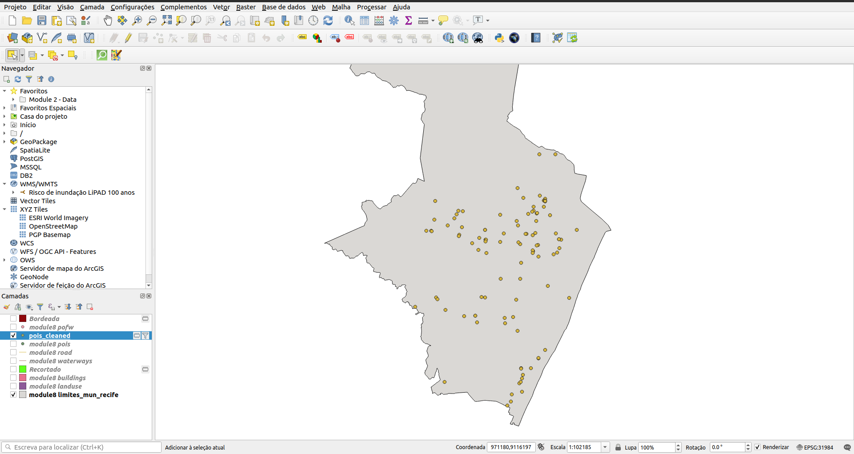Open the Processing Toolbox gear icon

(394, 20)
